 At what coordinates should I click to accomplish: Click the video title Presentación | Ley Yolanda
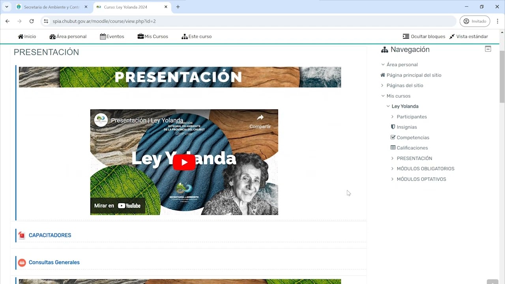147,120
